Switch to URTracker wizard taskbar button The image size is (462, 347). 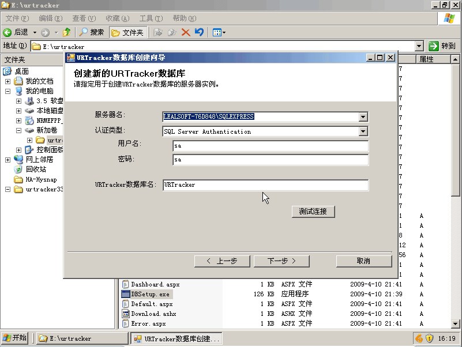(176, 338)
